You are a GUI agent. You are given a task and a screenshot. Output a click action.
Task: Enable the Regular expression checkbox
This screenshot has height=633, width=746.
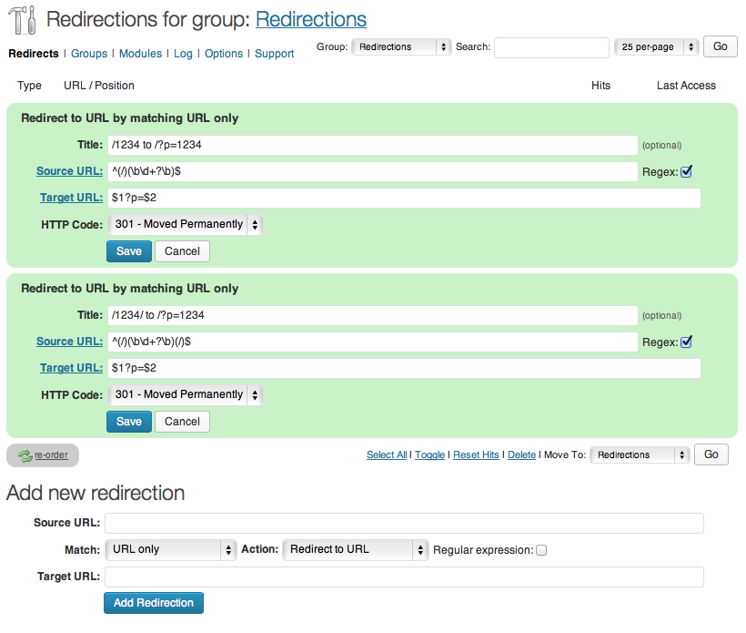541,550
